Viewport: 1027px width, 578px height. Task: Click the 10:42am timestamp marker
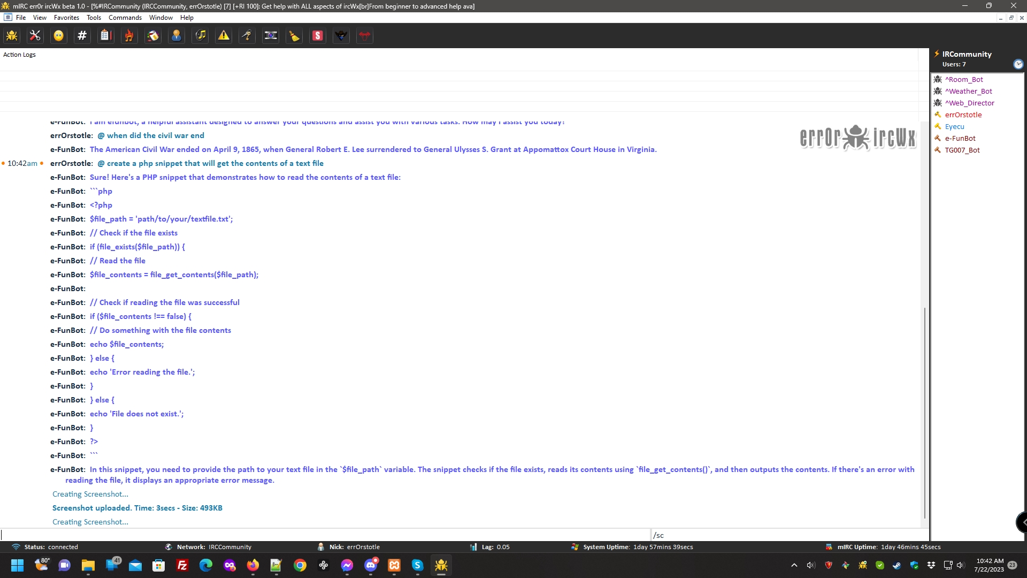pyautogui.click(x=22, y=163)
